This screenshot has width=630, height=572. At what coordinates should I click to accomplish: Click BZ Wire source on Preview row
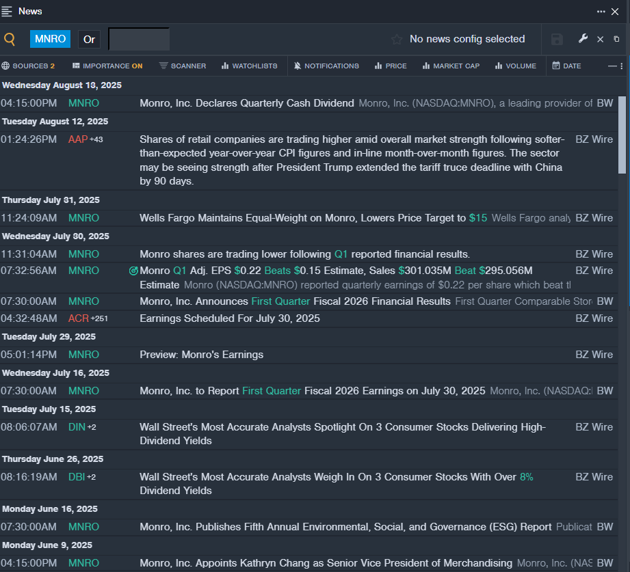pyautogui.click(x=594, y=355)
